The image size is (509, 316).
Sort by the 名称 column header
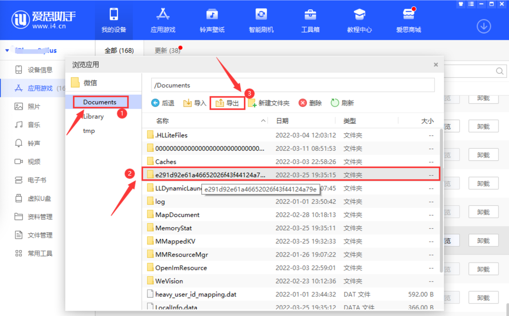163,121
